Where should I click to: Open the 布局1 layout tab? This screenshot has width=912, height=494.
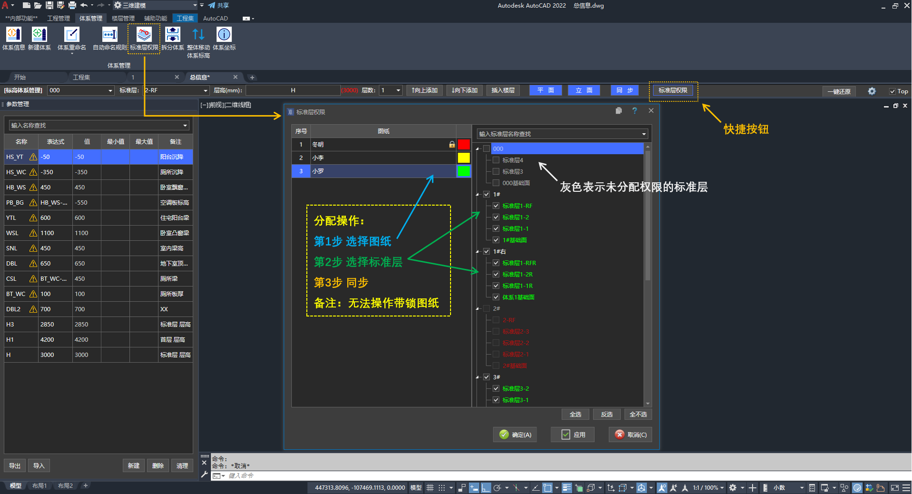(39, 486)
